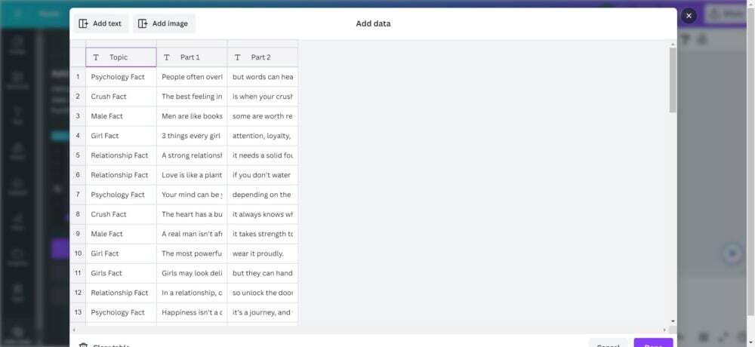Click row 13 cell 'Psychology Fact'
The height and width of the screenshot is (347, 755).
tap(121, 312)
